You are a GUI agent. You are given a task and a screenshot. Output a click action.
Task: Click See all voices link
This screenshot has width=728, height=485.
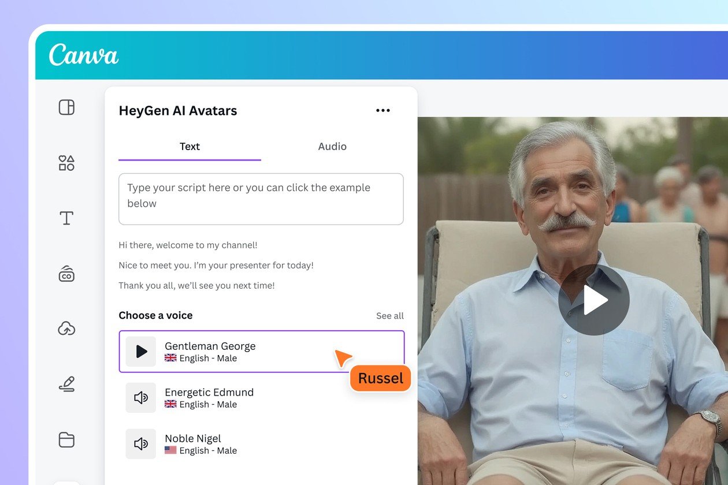click(x=389, y=316)
